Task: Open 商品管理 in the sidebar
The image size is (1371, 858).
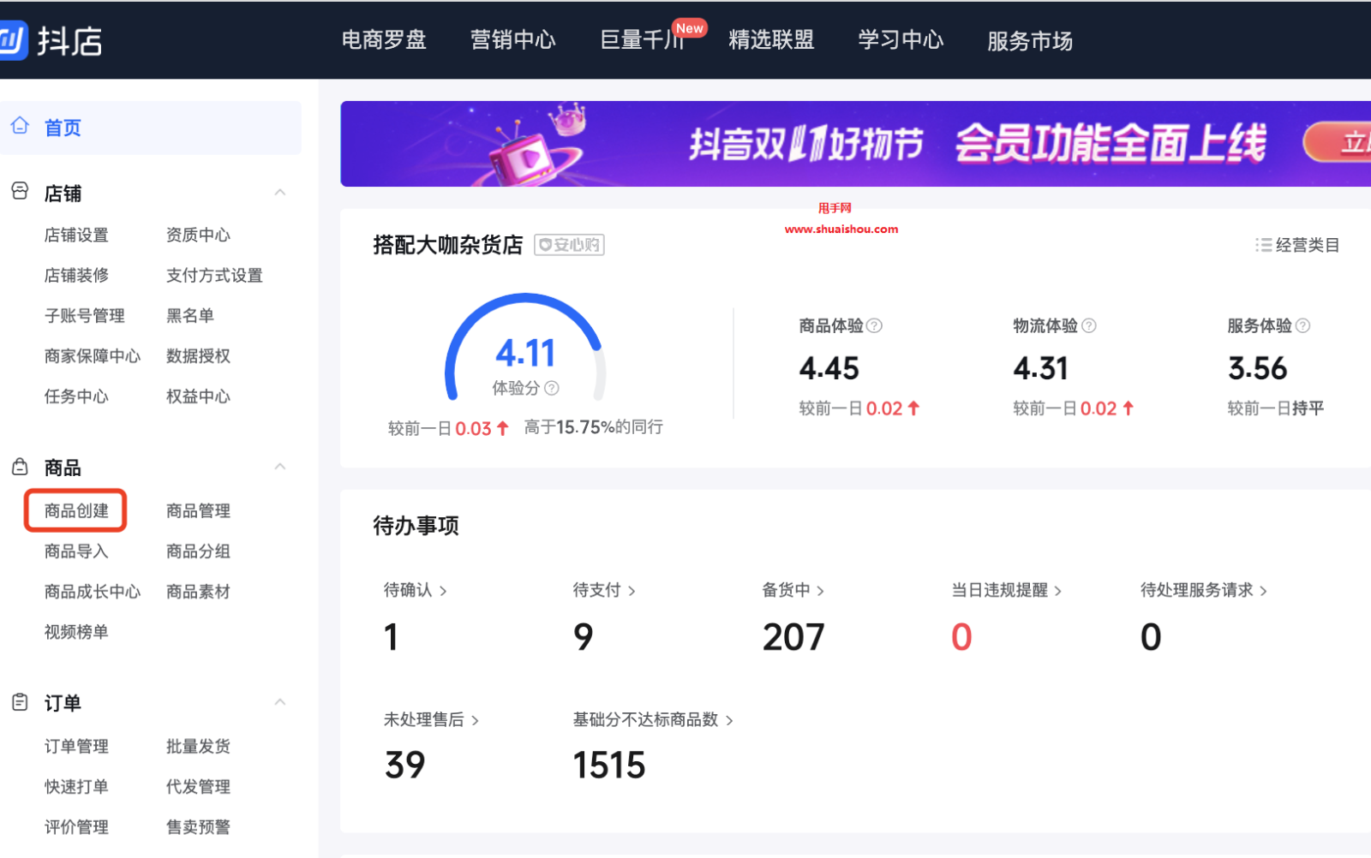Action: (198, 511)
